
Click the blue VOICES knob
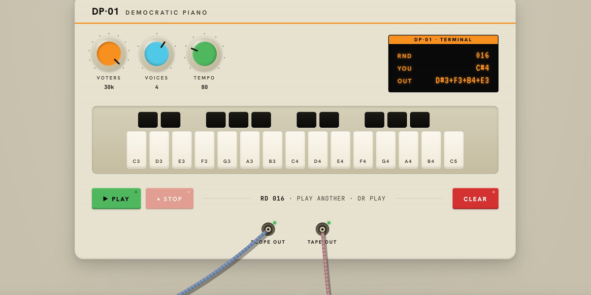click(x=157, y=54)
